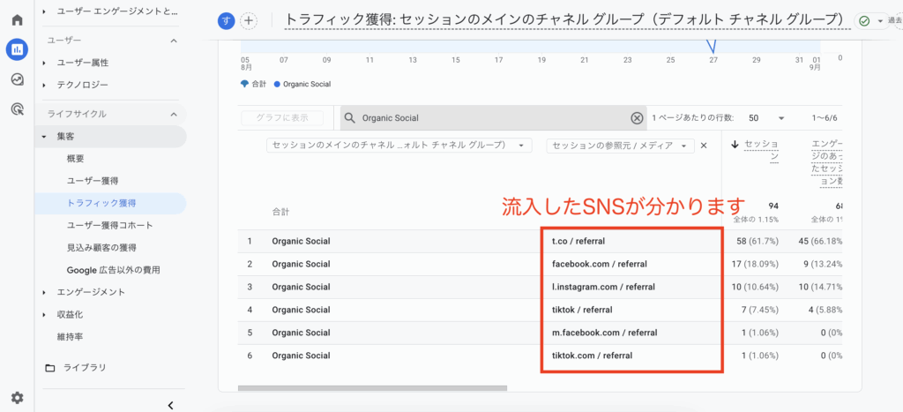Open the Advertising cursor icon
This screenshot has height=412, width=903.
(x=18, y=109)
